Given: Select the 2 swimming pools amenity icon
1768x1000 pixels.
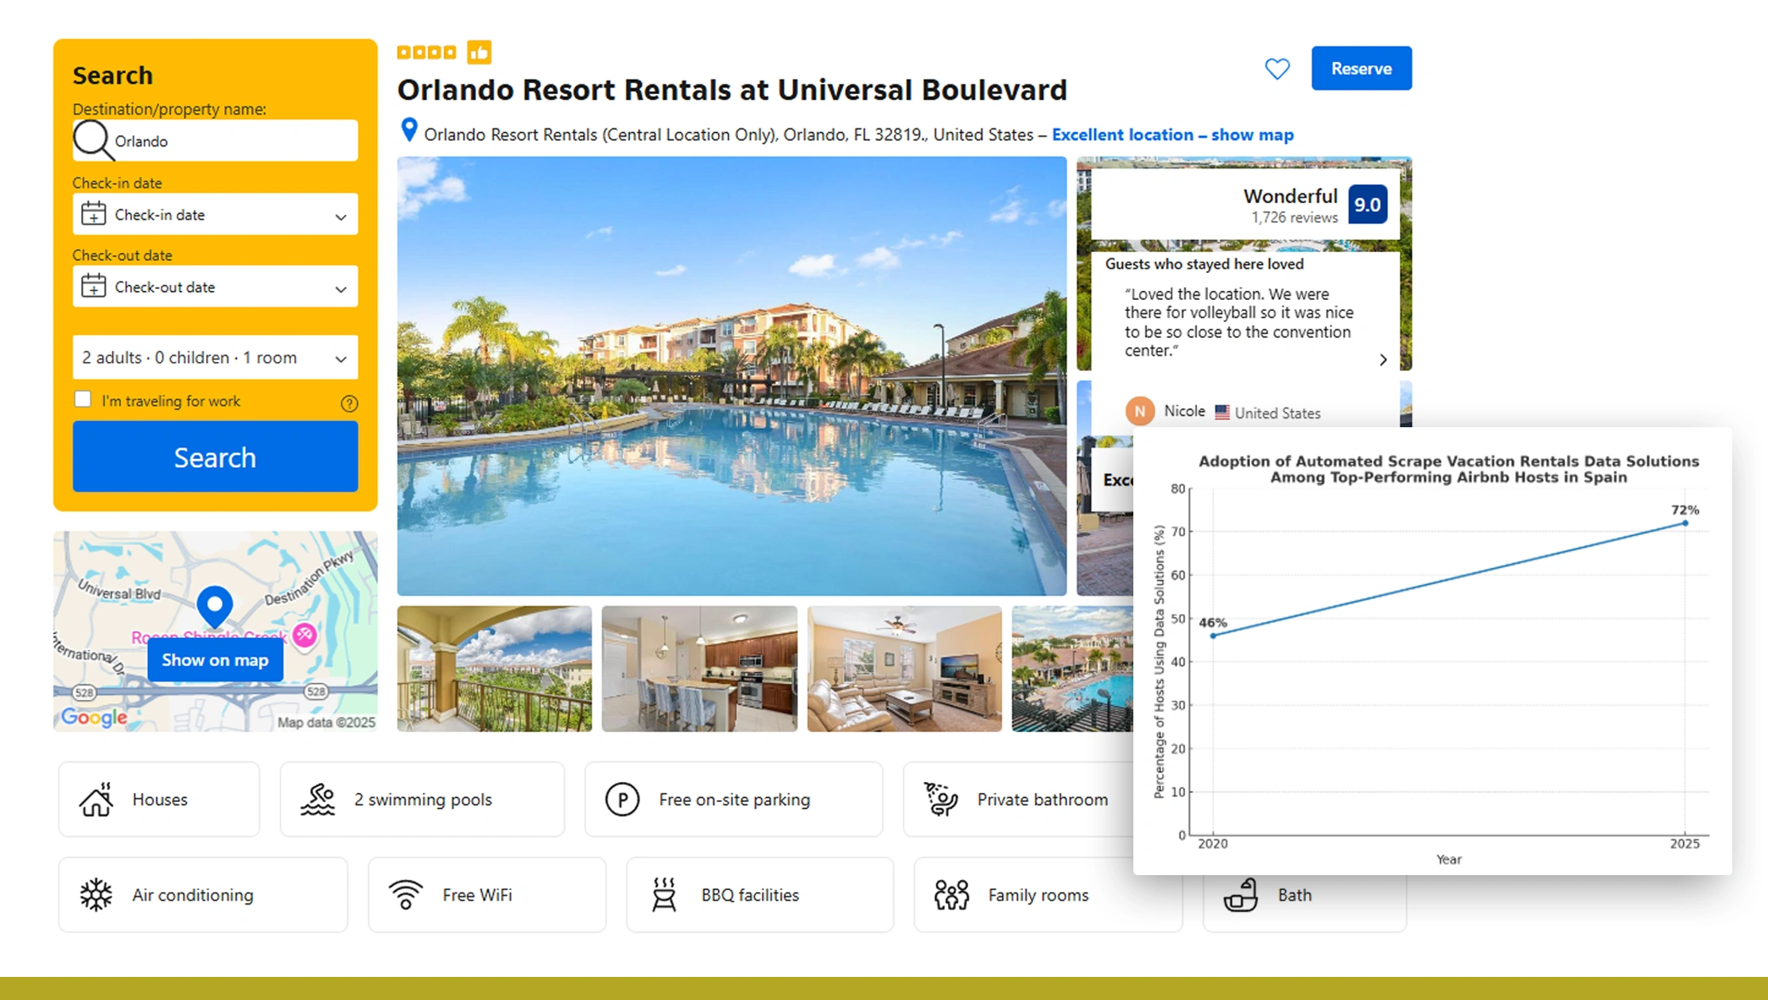Looking at the screenshot, I should point(318,799).
